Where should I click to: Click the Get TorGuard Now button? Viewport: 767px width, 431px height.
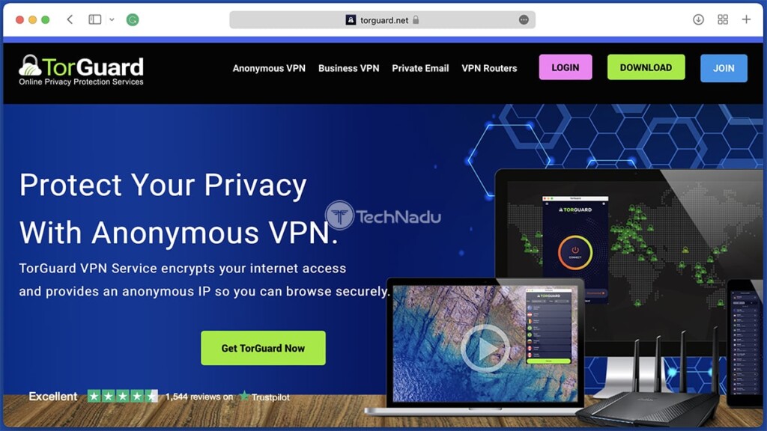coord(263,348)
